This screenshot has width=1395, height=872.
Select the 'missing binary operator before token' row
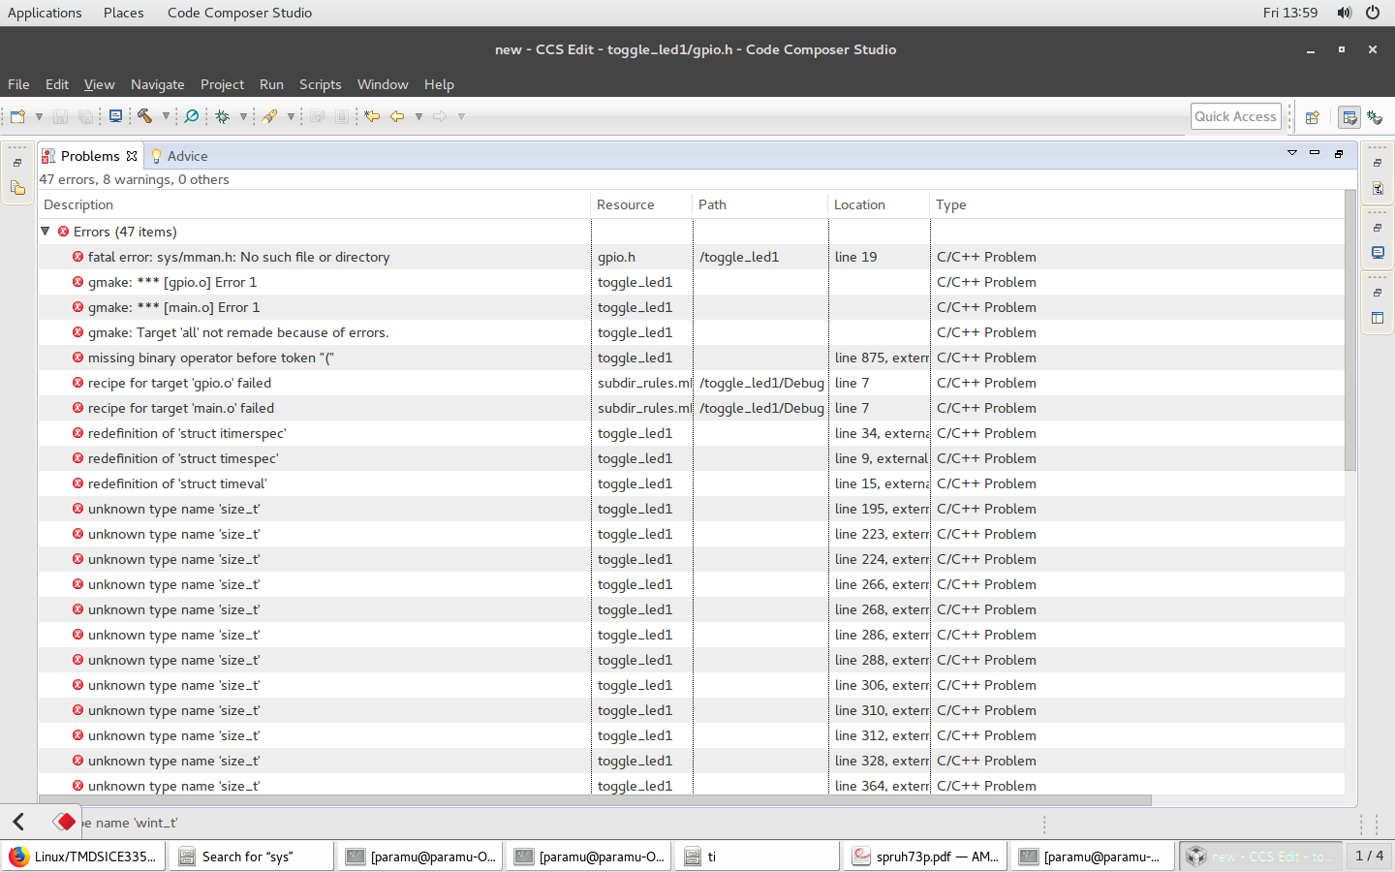click(x=692, y=358)
